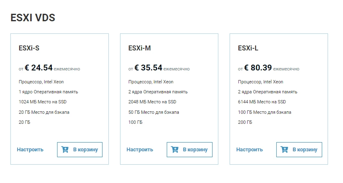
Task: Click the cart icon in ESXi-S card
Action: (65, 150)
